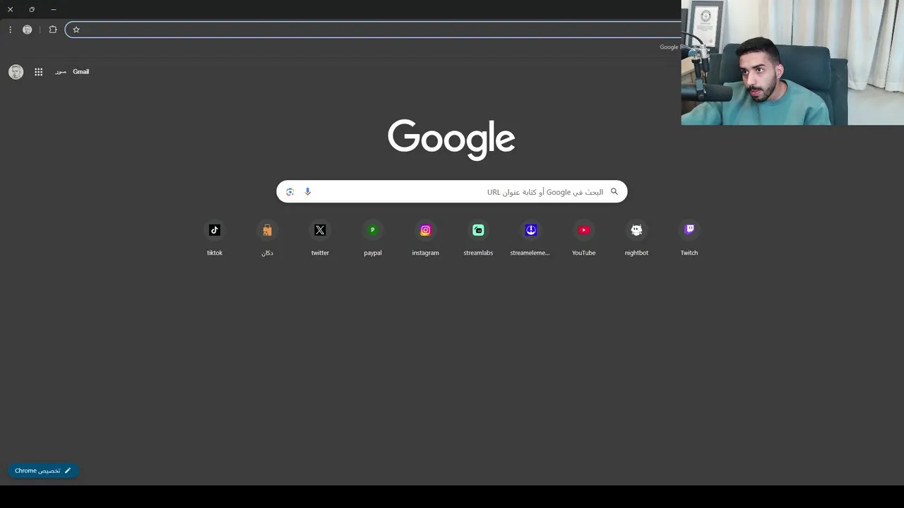Open the دكان shop shortcut
The height and width of the screenshot is (508, 904).
pos(267,238)
